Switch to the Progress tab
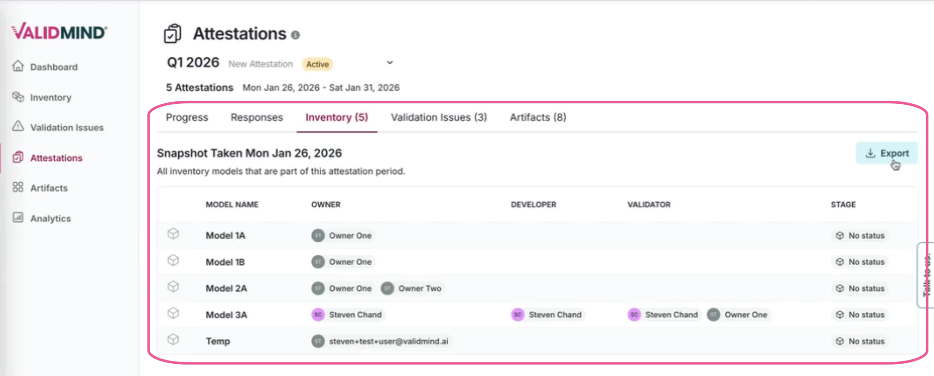The width and height of the screenshot is (934, 376). coord(187,117)
